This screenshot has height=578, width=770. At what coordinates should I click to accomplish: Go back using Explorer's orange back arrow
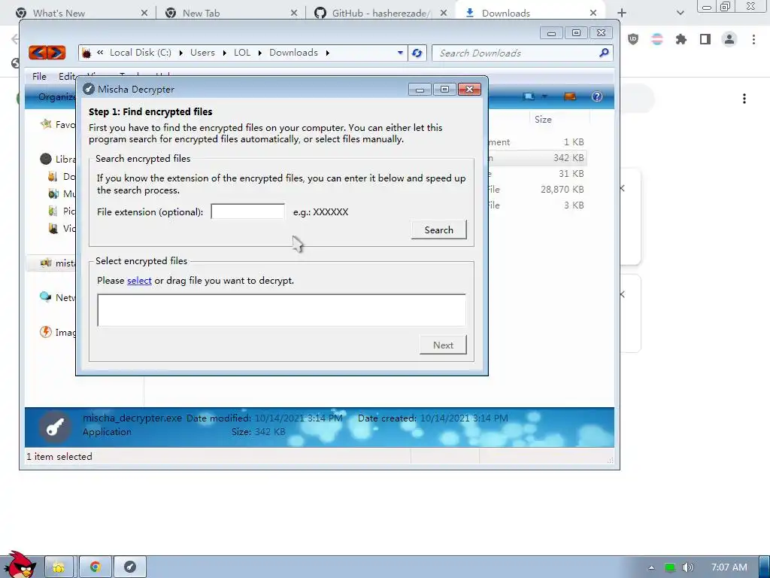(x=38, y=52)
